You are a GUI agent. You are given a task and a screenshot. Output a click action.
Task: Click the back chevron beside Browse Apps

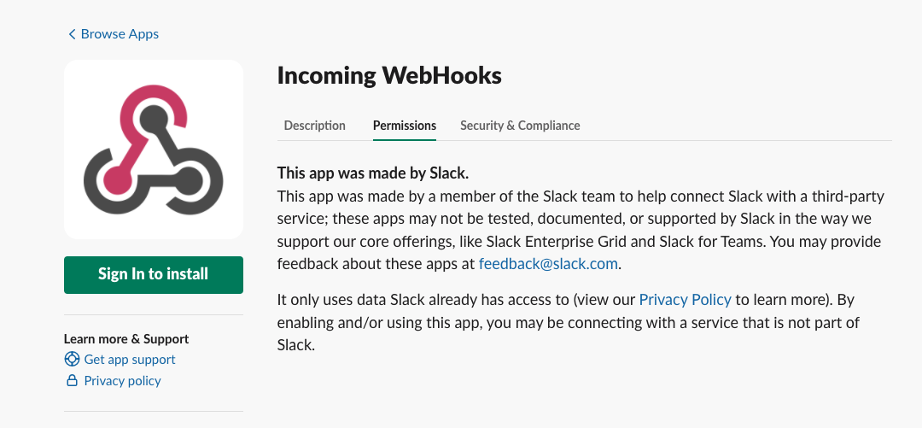click(72, 34)
